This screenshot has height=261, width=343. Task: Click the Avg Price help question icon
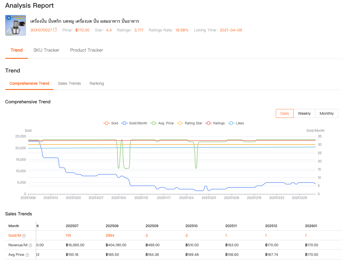27,255
